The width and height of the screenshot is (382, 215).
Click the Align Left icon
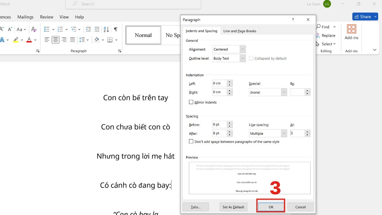(x=47, y=40)
